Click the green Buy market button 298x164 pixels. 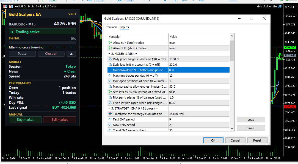tap(25, 120)
